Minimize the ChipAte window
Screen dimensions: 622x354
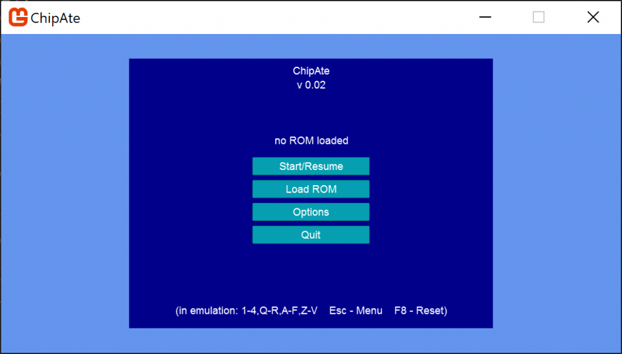coord(485,17)
